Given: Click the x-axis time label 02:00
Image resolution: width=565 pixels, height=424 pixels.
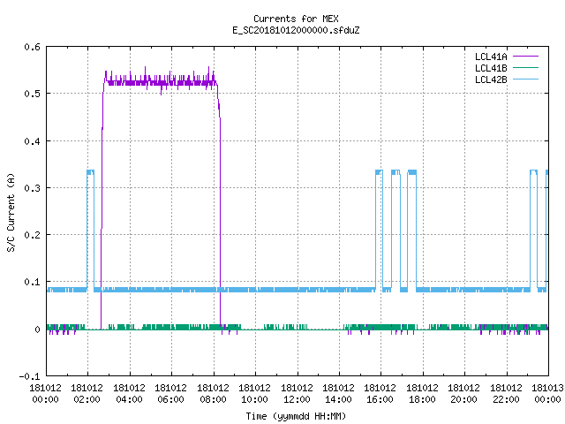Looking at the screenshot, I should pyautogui.click(x=87, y=399).
